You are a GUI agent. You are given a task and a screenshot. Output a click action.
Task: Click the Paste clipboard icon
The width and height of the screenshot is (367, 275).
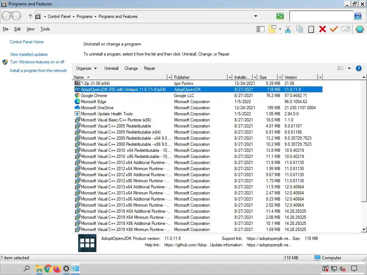[x=311, y=29]
